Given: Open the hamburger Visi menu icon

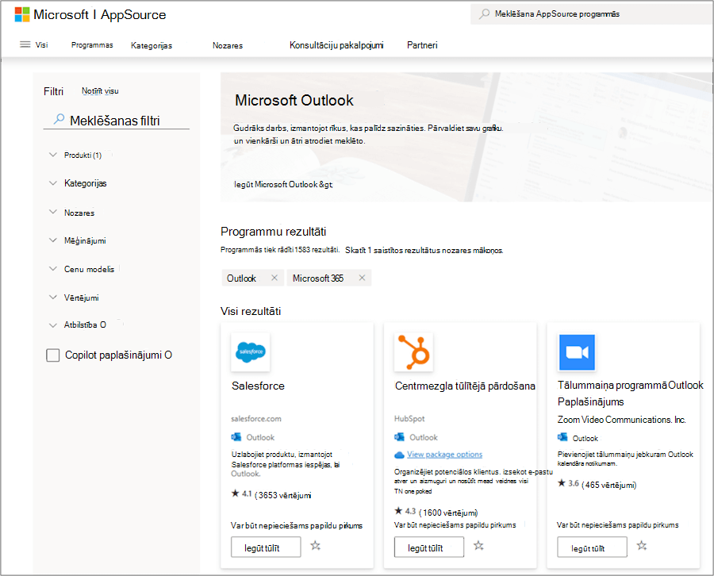Looking at the screenshot, I should click(25, 44).
